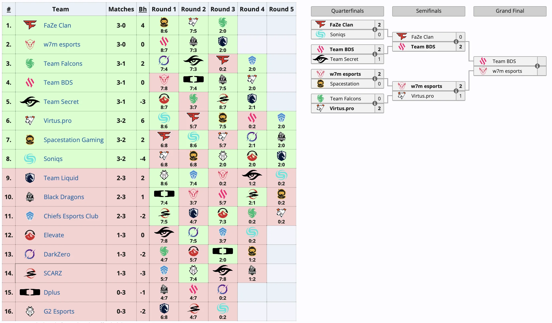Click the w7m esports team icon
The height and width of the screenshot is (323, 552).
click(30, 44)
